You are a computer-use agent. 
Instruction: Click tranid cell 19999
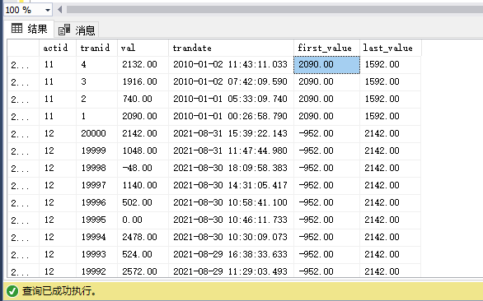click(96, 151)
